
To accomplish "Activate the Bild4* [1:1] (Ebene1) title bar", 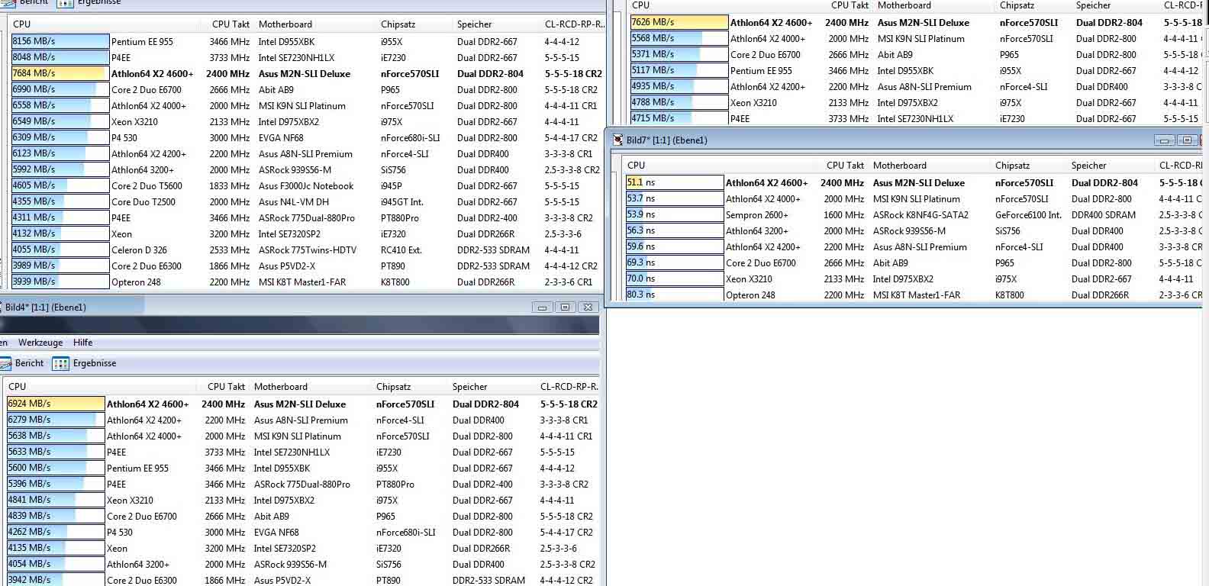I will pyautogui.click(x=299, y=307).
